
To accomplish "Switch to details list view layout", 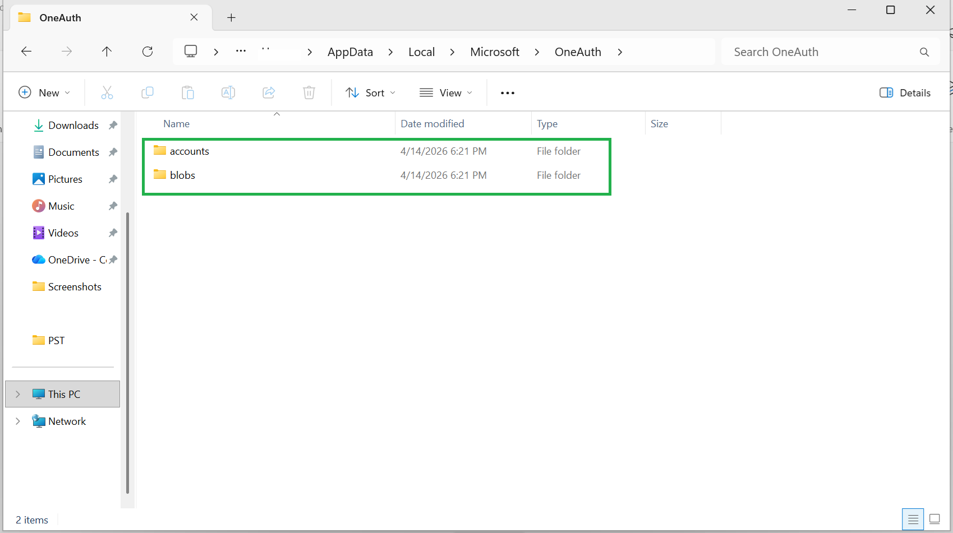I will [x=913, y=519].
